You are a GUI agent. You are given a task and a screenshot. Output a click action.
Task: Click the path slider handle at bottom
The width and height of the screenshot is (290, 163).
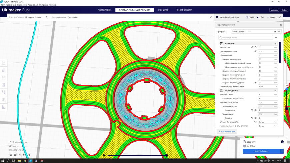tap(166, 155)
